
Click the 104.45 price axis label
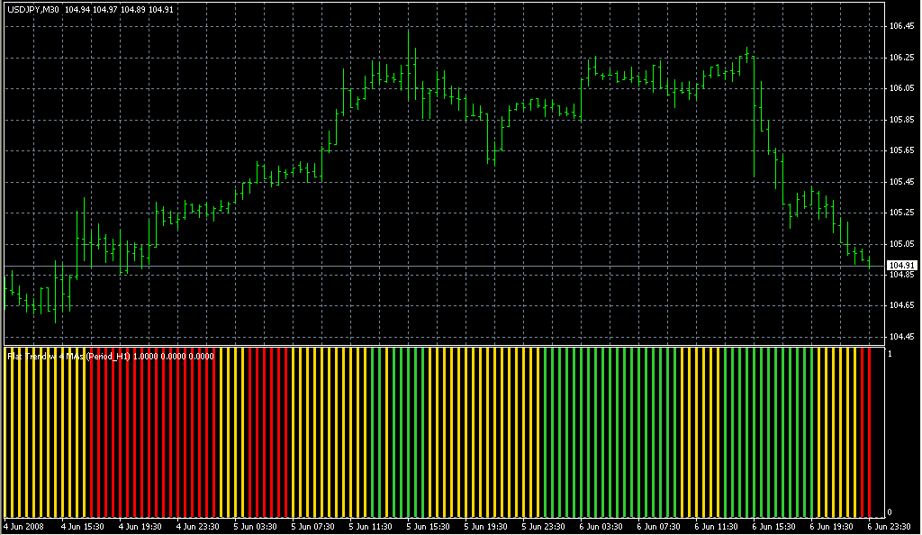901,337
